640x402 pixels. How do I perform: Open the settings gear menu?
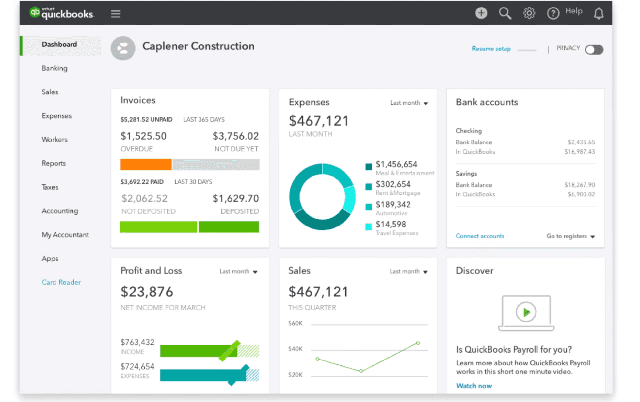tap(529, 13)
